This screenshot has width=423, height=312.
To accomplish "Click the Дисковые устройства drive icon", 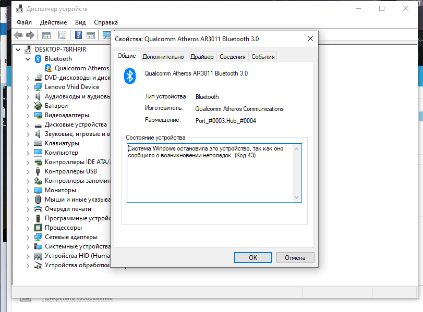I will 38,125.
